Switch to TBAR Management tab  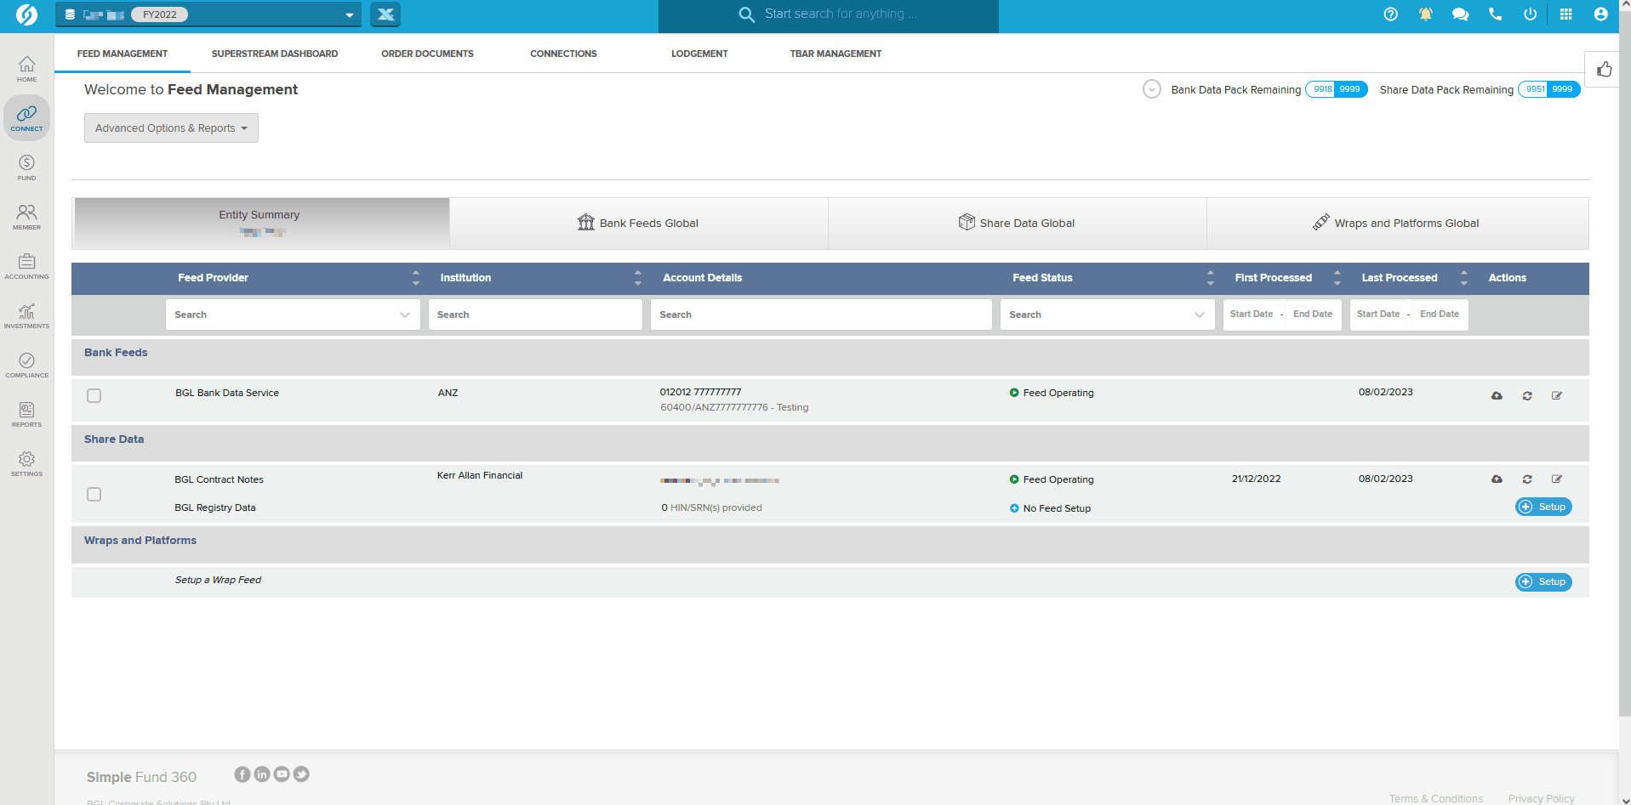pos(835,54)
